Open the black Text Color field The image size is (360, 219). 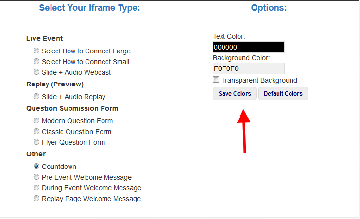[249, 47]
